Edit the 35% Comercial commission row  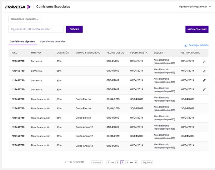204,62
